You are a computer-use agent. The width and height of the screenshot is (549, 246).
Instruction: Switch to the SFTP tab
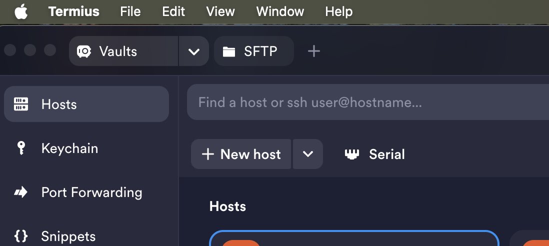[x=254, y=51]
